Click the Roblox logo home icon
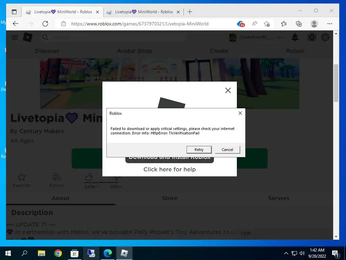This screenshot has width=346, height=260. (x=28, y=37)
